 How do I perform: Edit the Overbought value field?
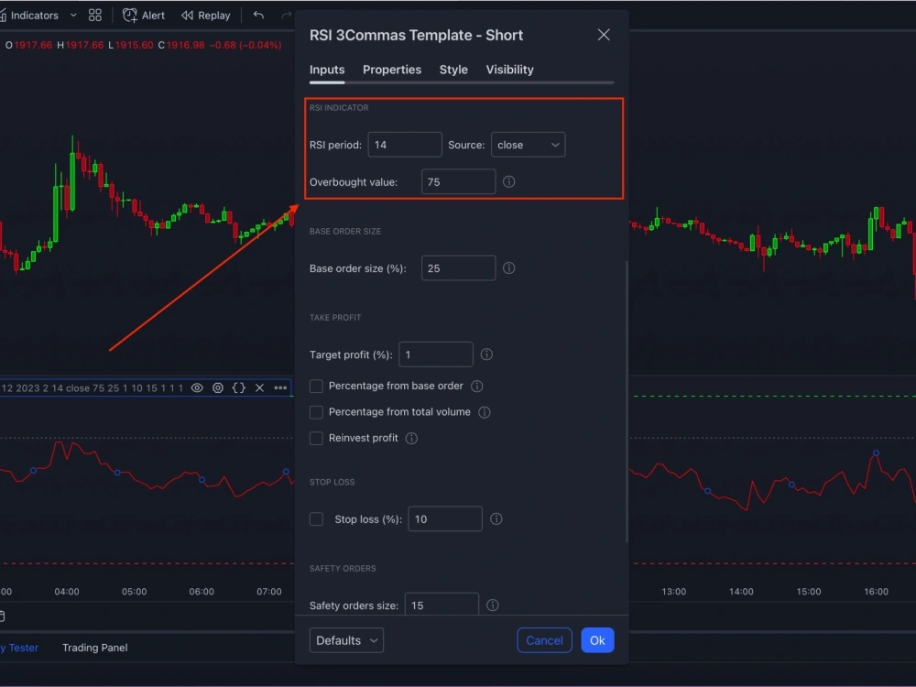pyautogui.click(x=459, y=181)
